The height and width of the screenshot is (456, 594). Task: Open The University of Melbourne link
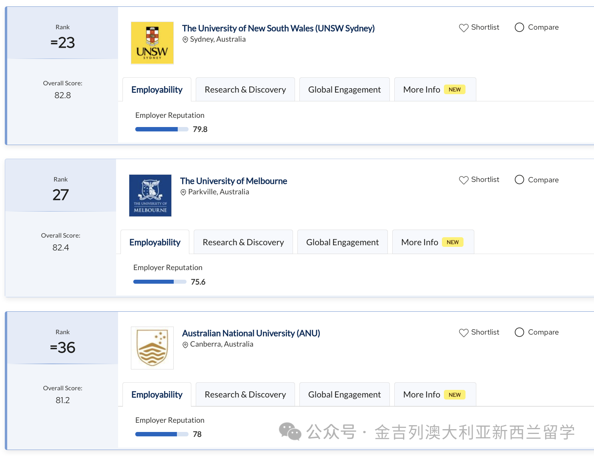[x=233, y=181]
